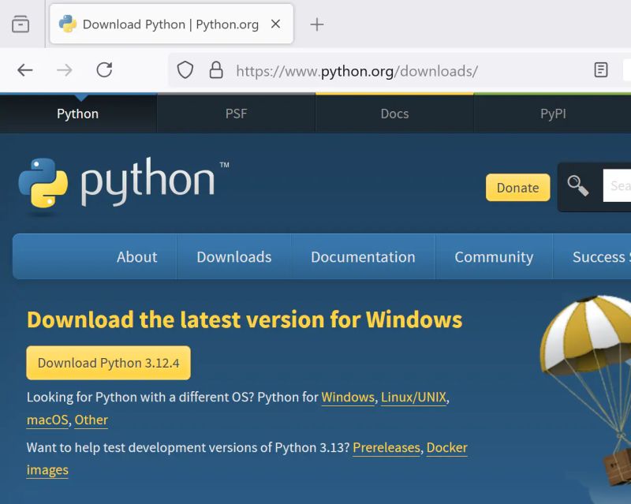Click the Firefox shield tracking protection icon

pos(185,69)
